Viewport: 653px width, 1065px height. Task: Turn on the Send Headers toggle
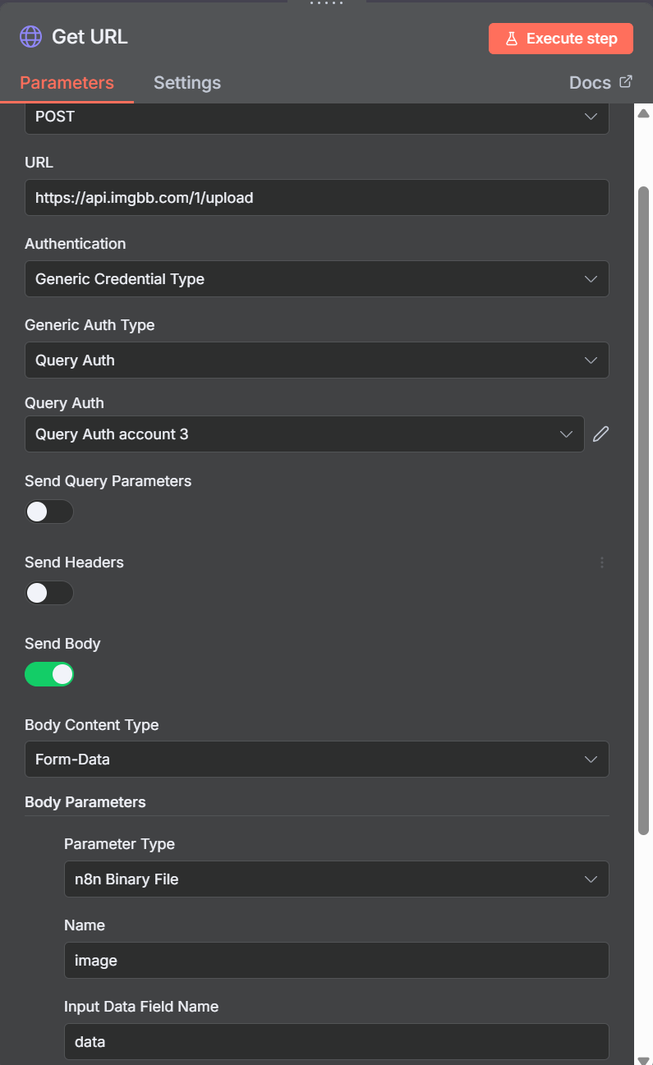[49, 593]
